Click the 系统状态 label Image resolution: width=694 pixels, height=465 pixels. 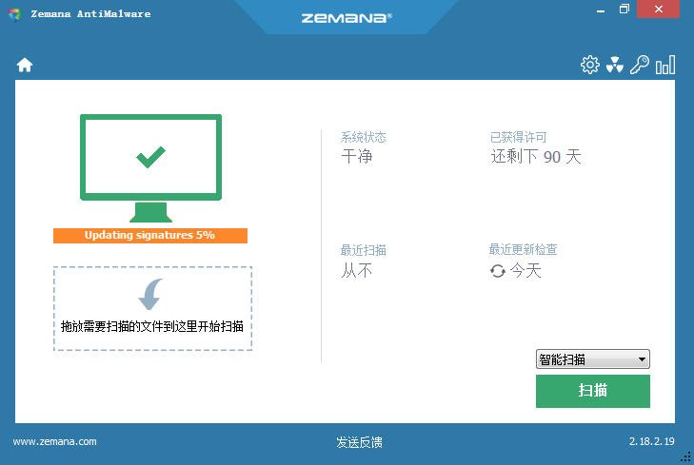pos(363,138)
